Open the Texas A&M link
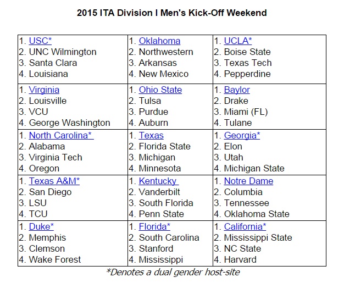355x283 pixels. click(x=54, y=181)
